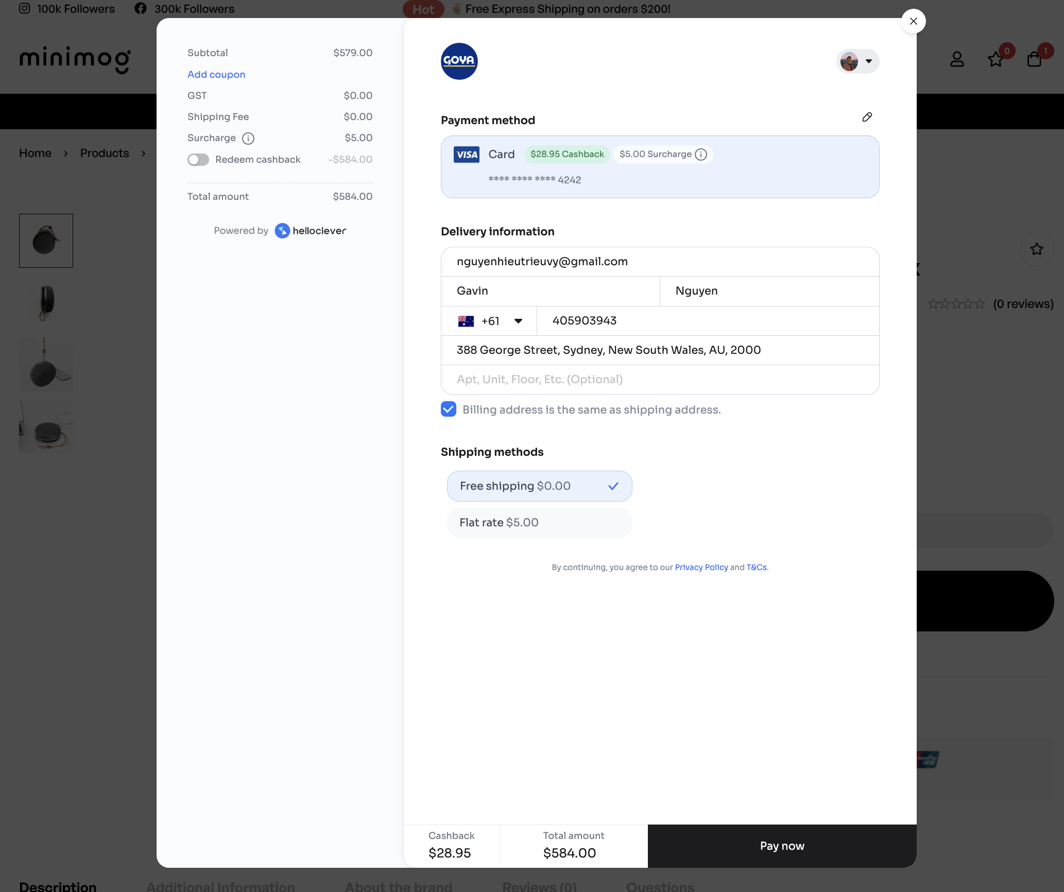Image resolution: width=1064 pixels, height=892 pixels.
Task: Select the Visa Card ending 4242
Action: coord(660,167)
